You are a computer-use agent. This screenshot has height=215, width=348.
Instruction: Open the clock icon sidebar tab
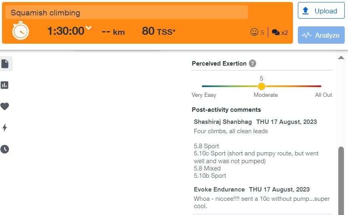(5, 149)
